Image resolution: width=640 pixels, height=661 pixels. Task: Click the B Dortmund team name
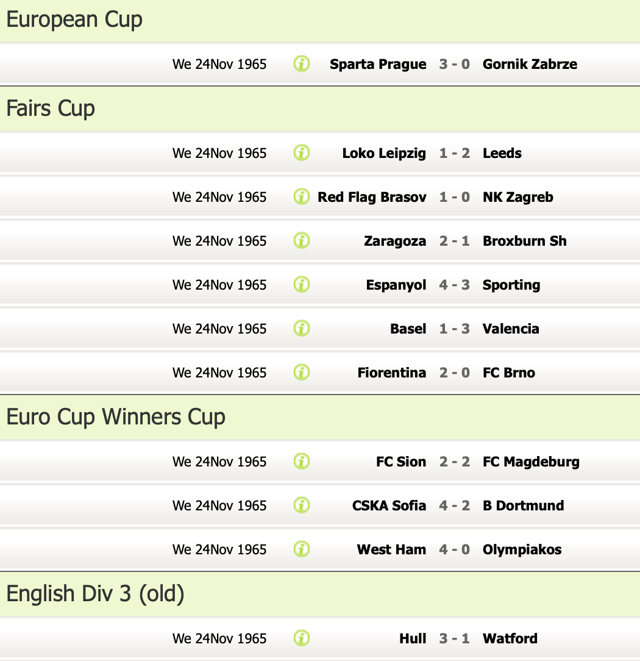pyautogui.click(x=523, y=506)
